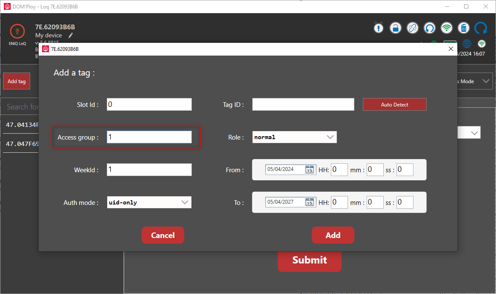Focus the Tag ID input field
The width and height of the screenshot is (496, 294).
click(303, 104)
